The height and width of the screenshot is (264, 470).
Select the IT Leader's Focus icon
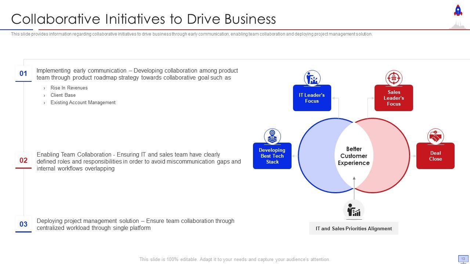coord(312,78)
